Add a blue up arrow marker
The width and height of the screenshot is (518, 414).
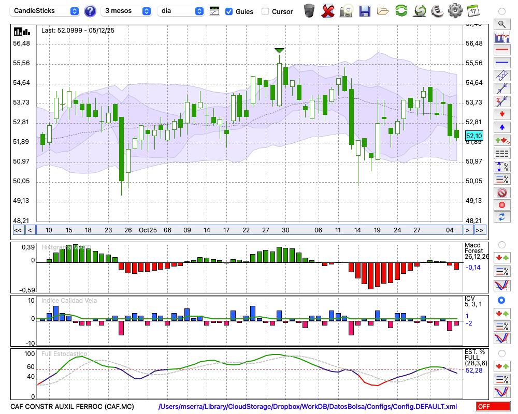(x=502, y=127)
